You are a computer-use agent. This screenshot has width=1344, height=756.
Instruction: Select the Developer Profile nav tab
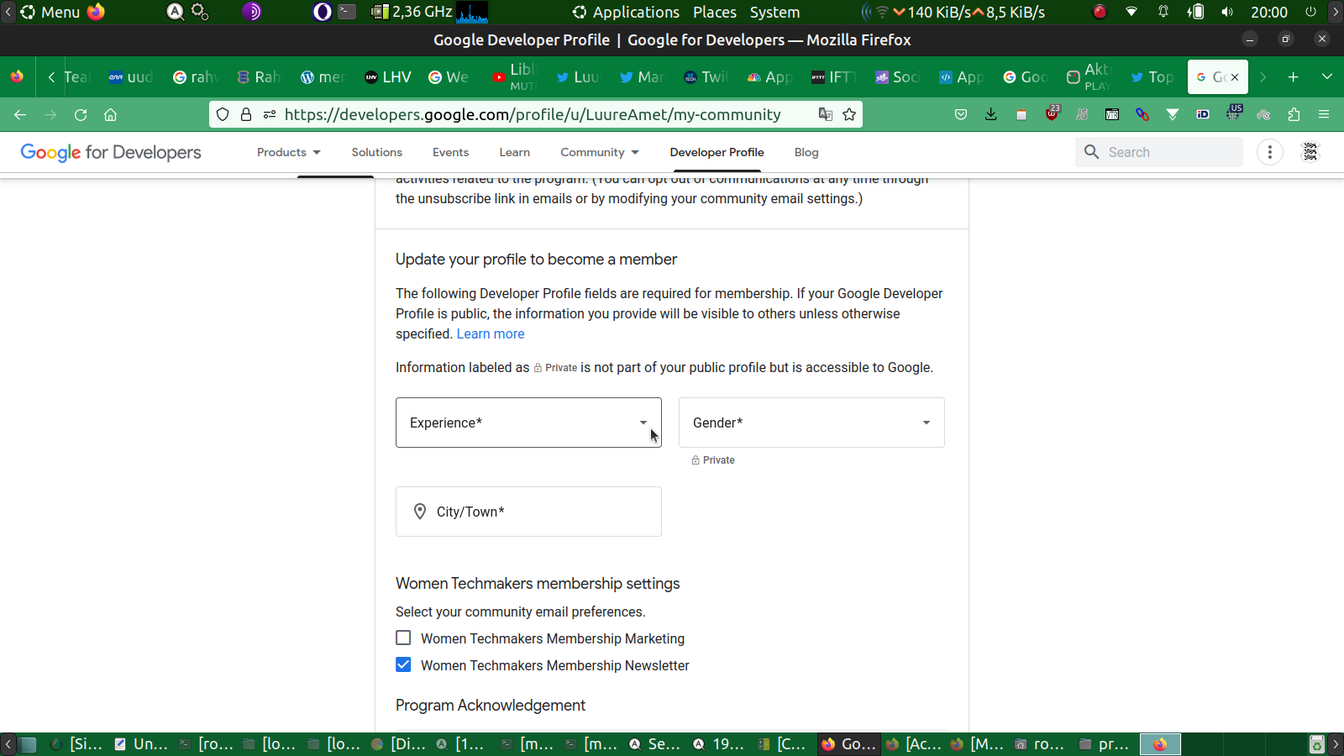[x=717, y=152]
